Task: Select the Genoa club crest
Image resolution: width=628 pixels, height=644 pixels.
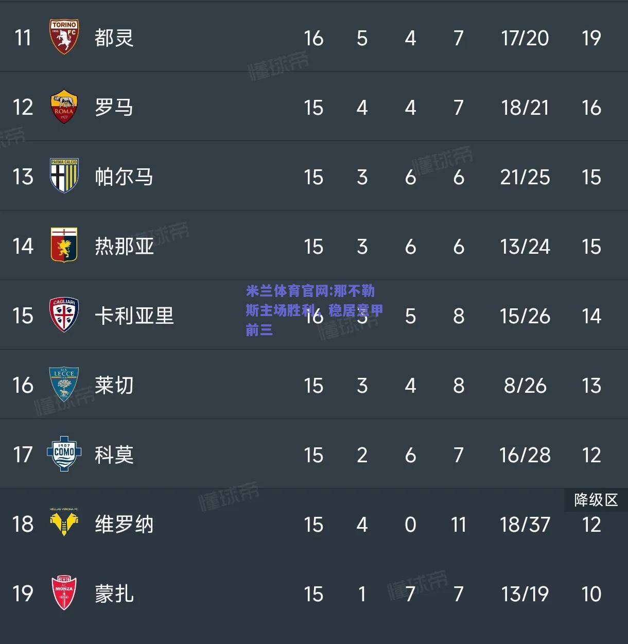Action: pos(64,246)
